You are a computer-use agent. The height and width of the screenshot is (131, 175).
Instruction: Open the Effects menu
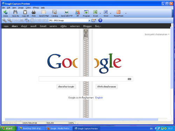[x=36, y=8]
